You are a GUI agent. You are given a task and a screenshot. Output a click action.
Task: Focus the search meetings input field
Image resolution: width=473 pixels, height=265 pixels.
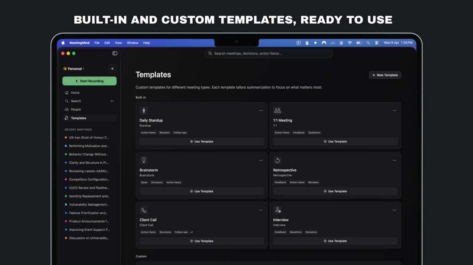click(x=268, y=53)
